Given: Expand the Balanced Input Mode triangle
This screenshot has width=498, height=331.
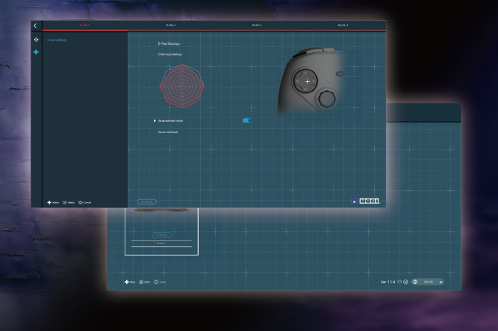Looking at the screenshot, I should pos(155,121).
